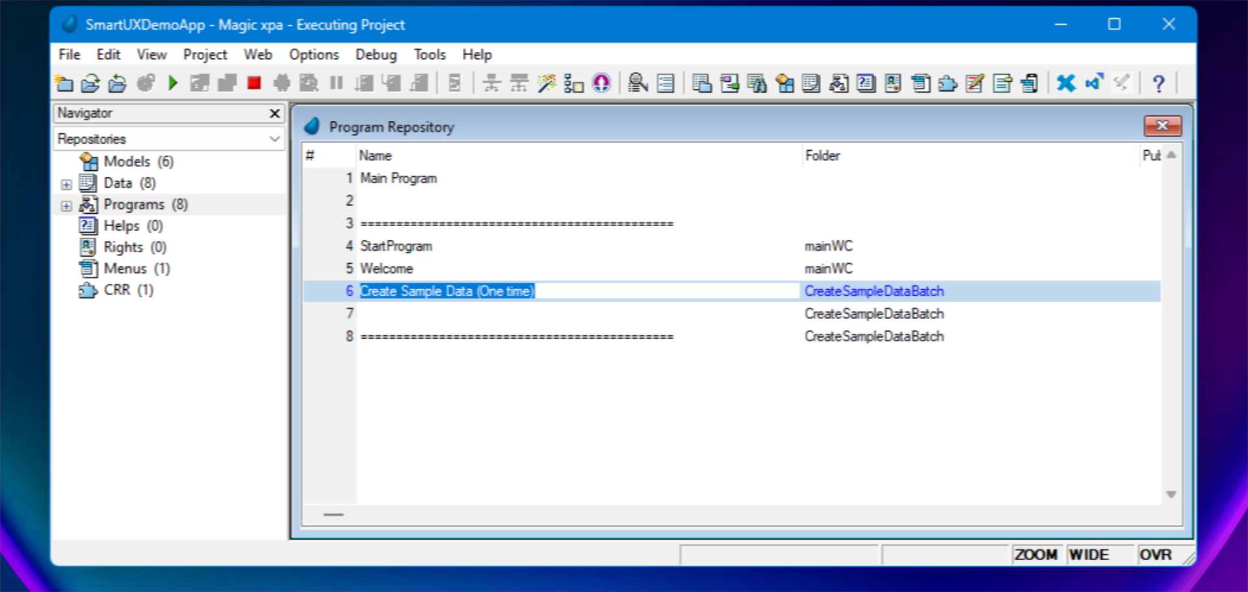
Task: Reopen the project using the toolbar icon
Action: [117, 83]
